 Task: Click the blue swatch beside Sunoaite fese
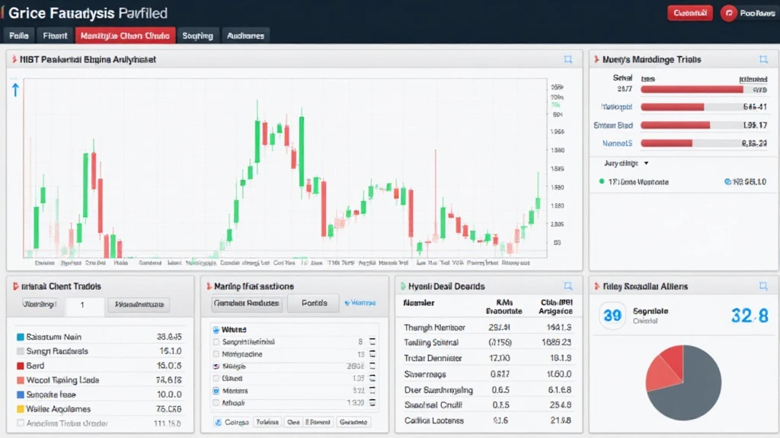coord(21,395)
